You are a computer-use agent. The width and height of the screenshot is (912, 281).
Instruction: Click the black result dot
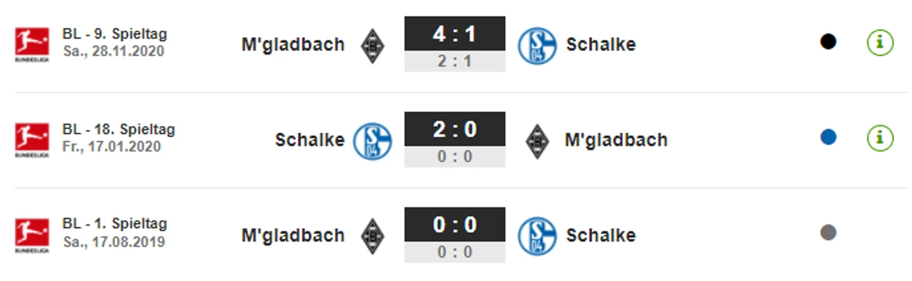(828, 42)
